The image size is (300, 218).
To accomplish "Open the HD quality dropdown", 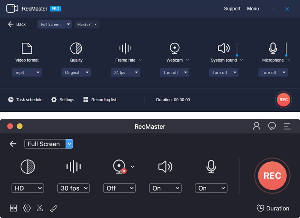I will 28,188.
